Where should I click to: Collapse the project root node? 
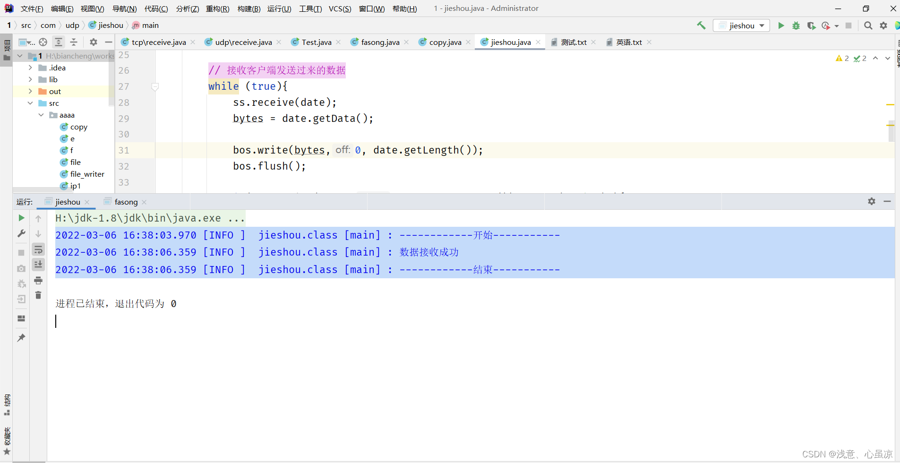(20, 56)
